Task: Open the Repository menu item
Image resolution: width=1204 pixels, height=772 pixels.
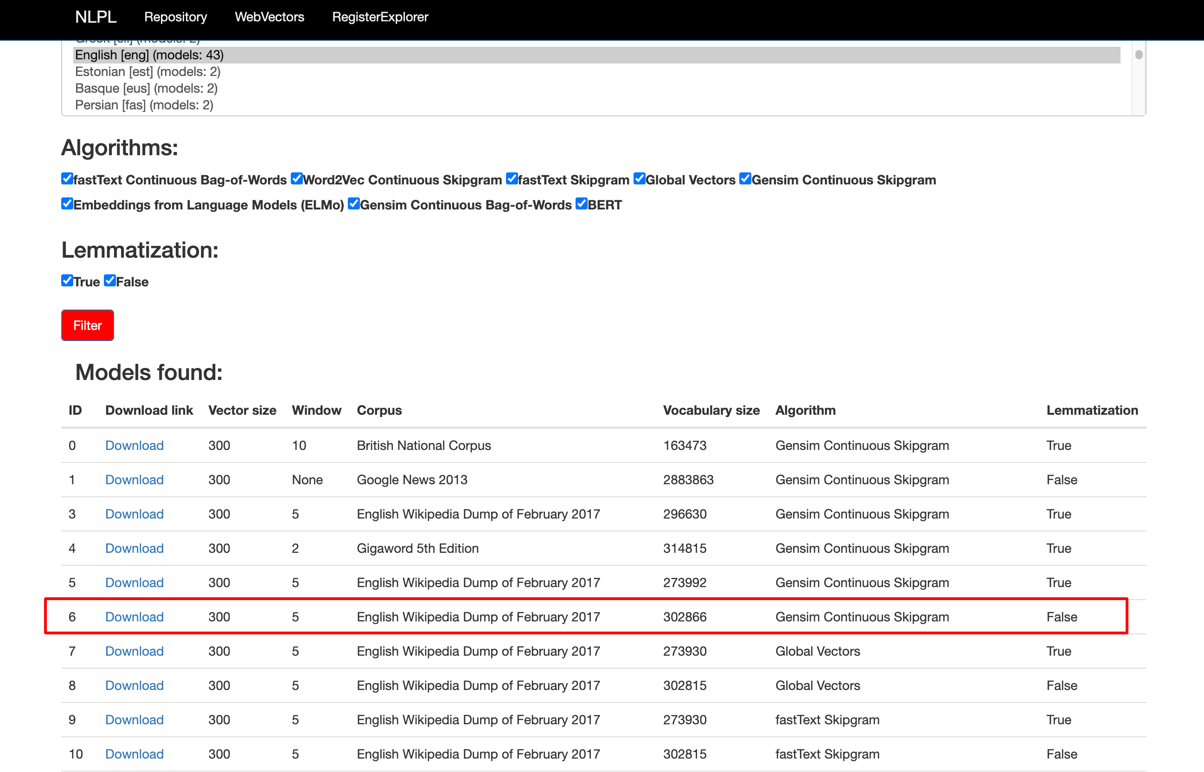Action: 176,17
